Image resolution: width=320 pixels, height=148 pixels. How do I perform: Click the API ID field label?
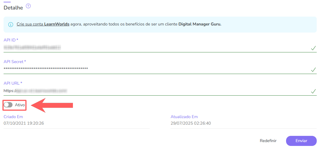point(11,40)
